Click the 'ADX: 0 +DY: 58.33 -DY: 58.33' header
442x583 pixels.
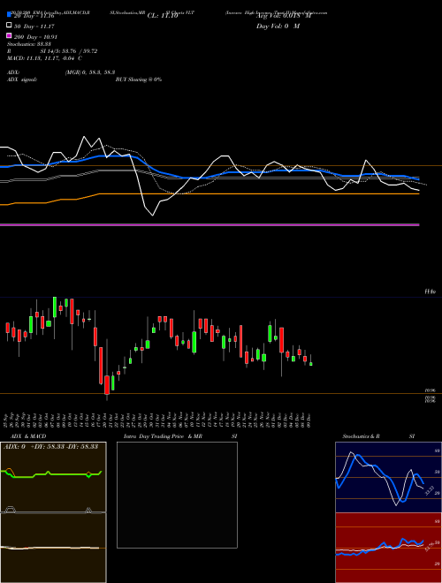(50, 446)
